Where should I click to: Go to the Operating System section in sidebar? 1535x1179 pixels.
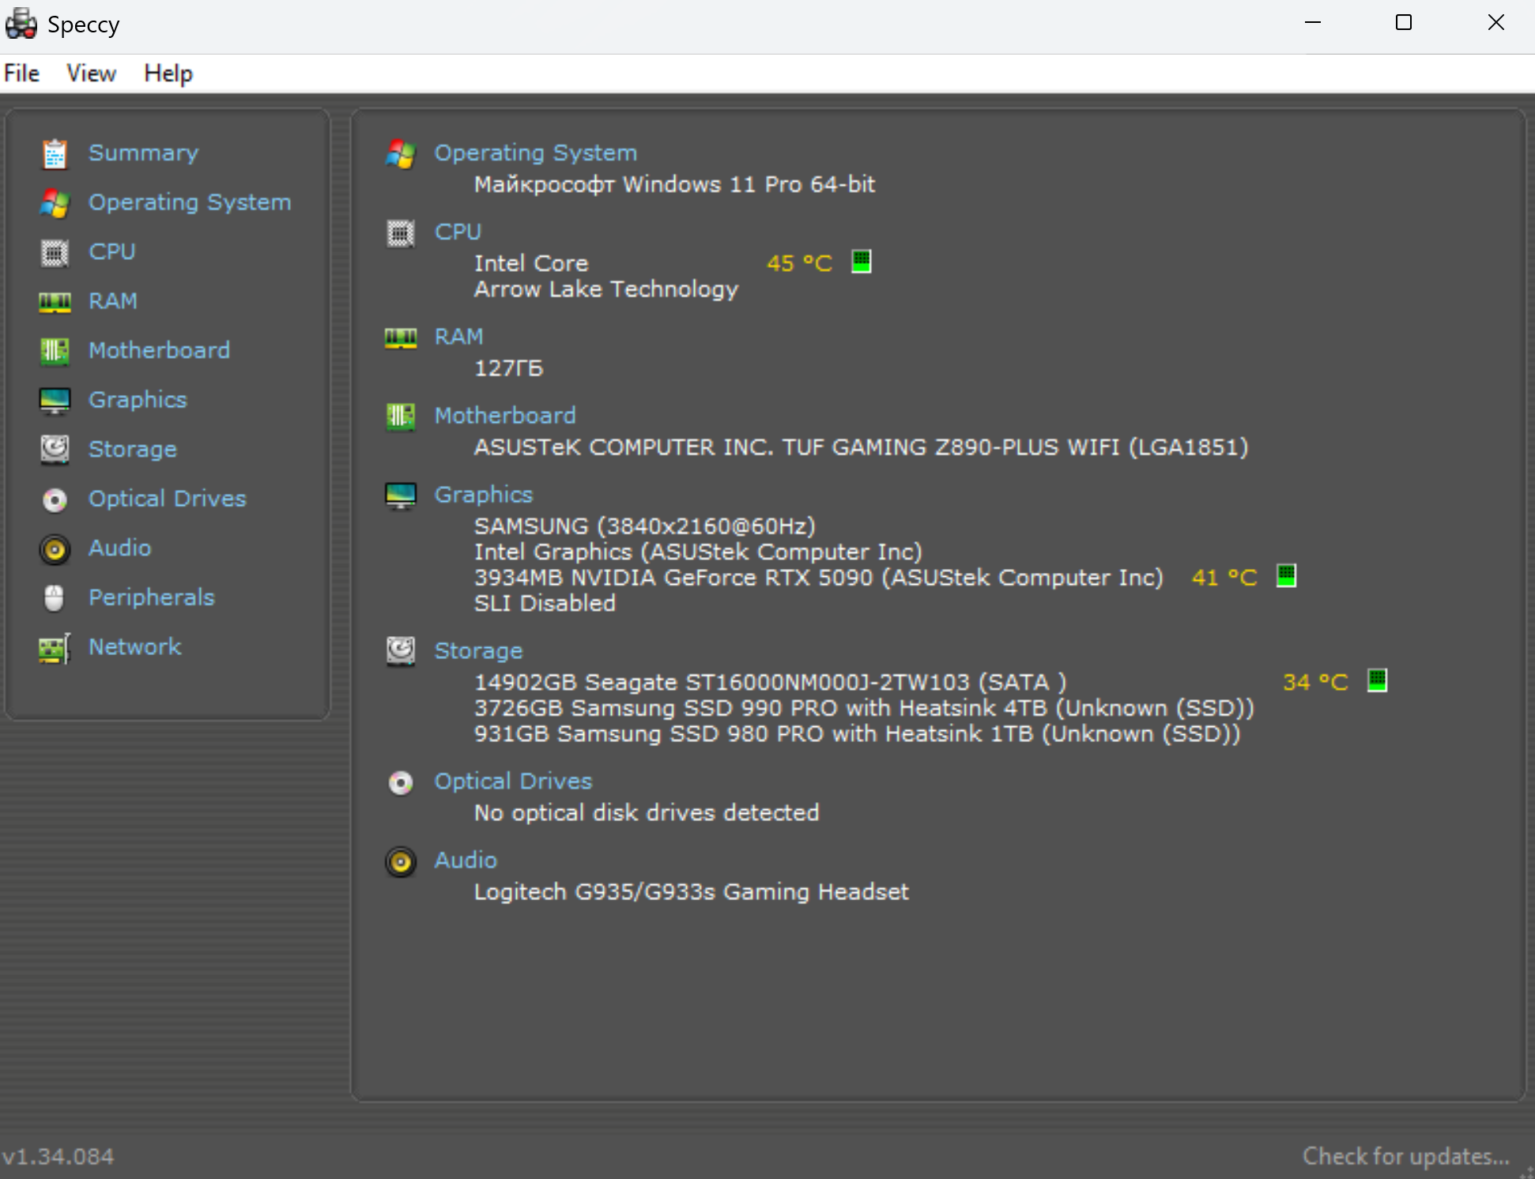pos(190,203)
